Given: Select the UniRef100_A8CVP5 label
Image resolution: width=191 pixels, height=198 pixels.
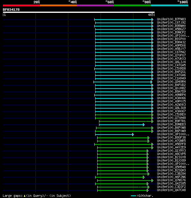Looking at the screenshot, I should (x=171, y=154).
